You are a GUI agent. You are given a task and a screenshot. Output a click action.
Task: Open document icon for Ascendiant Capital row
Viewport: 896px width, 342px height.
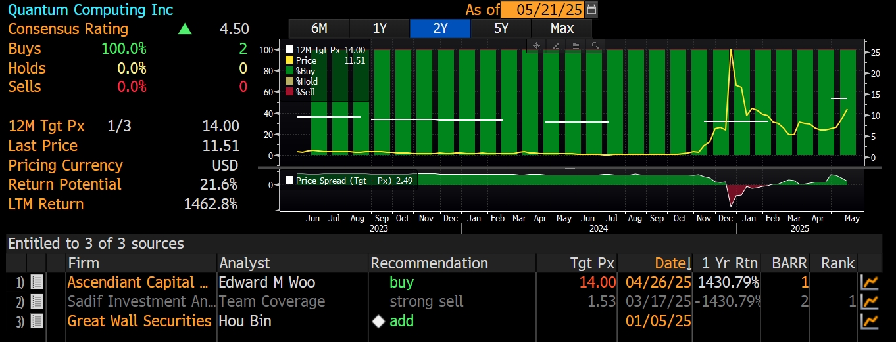click(x=37, y=282)
